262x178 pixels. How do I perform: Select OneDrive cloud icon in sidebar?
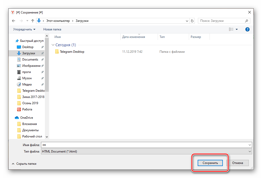click(x=17, y=118)
